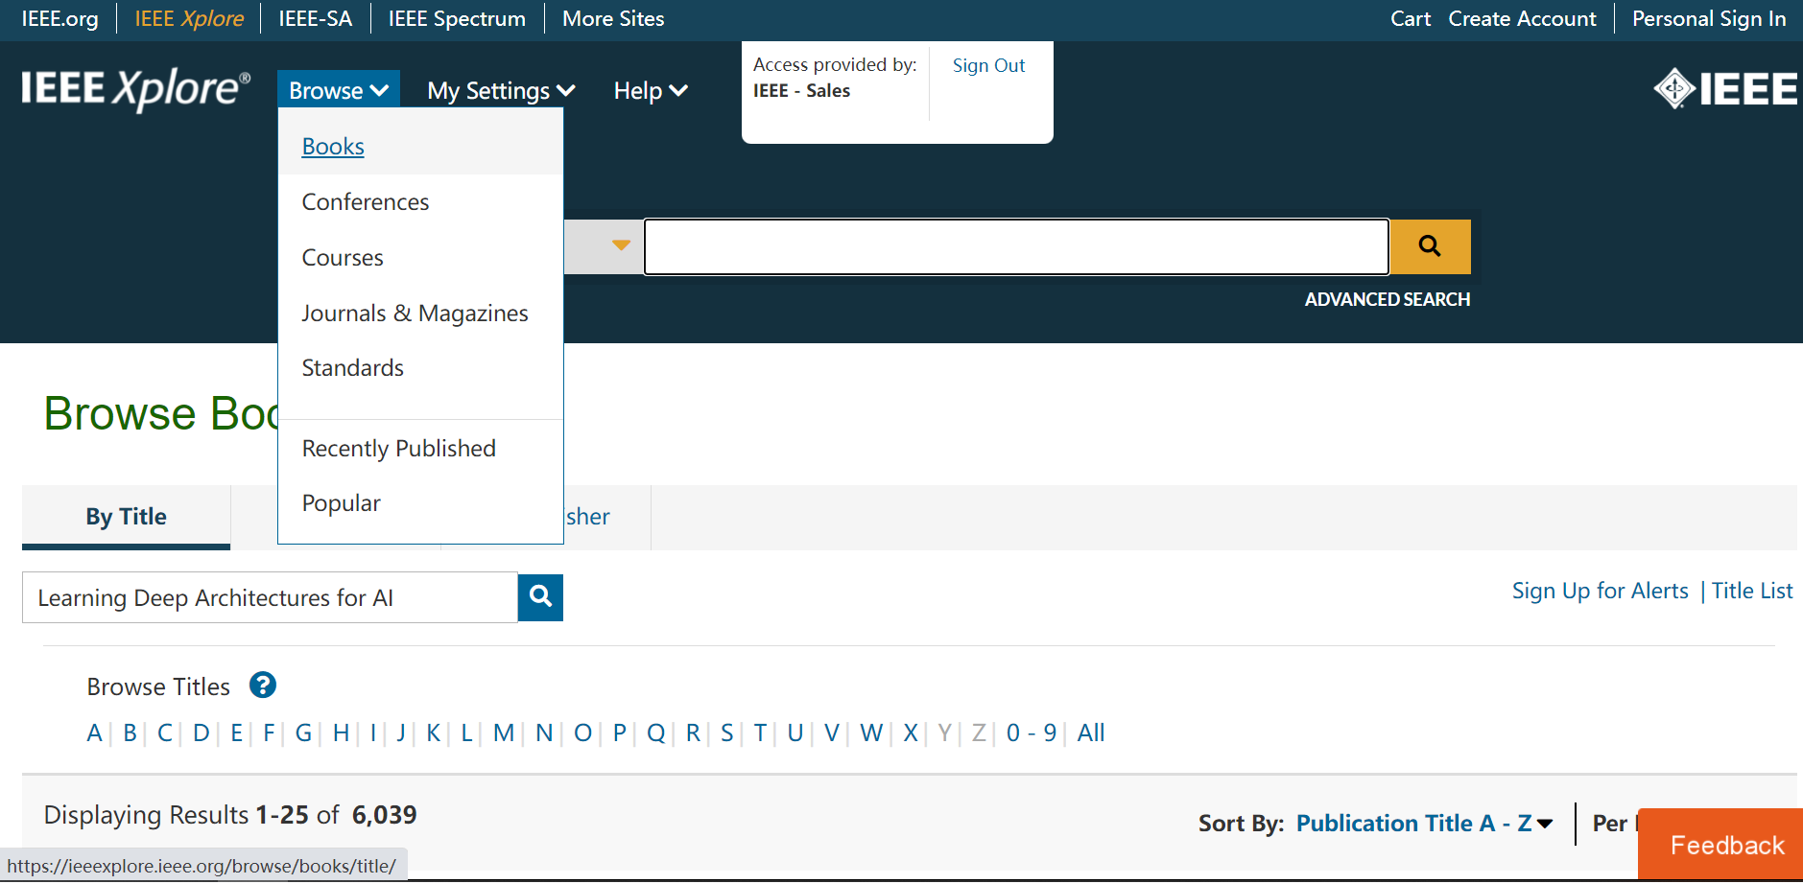Open the Browse Titles help question icon
The height and width of the screenshot is (884, 1803).
pos(262,686)
